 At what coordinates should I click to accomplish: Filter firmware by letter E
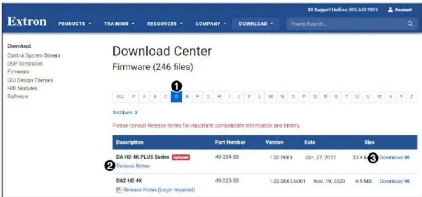pyautogui.click(x=187, y=97)
